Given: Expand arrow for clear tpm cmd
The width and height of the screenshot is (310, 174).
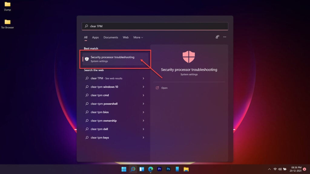Looking at the screenshot, I should point(143,95).
